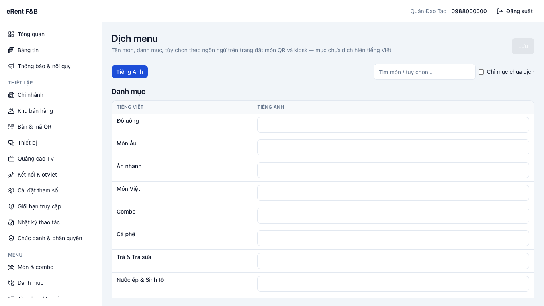Click the Danh mục section heading
Image resolution: width=544 pixels, height=306 pixels.
click(128, 92)
